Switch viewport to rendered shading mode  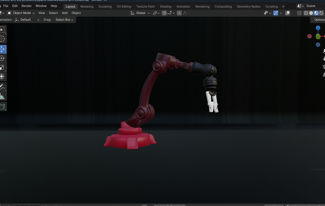pos(321,13)
